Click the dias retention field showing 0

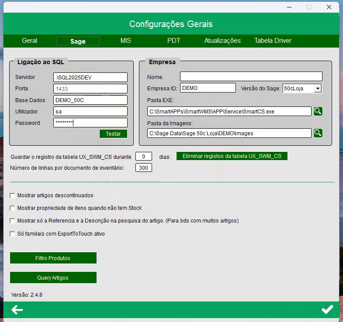[143, 156]
